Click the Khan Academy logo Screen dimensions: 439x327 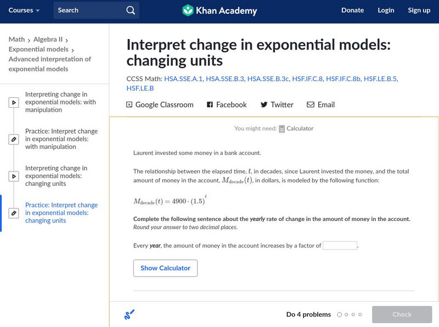click(x=219, y=10)
